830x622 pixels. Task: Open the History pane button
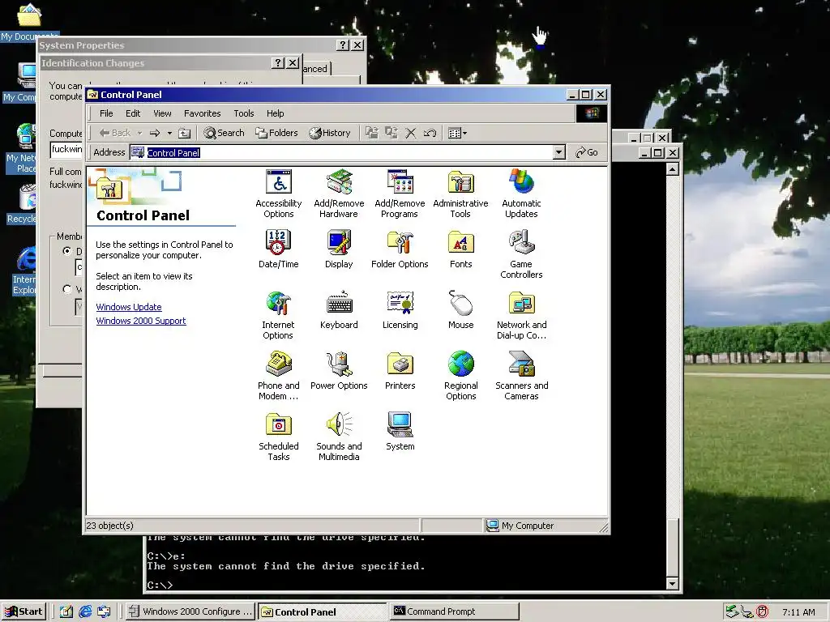330,134
